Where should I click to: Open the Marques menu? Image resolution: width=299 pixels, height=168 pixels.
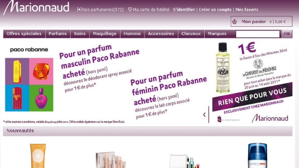tap(217, 34)
